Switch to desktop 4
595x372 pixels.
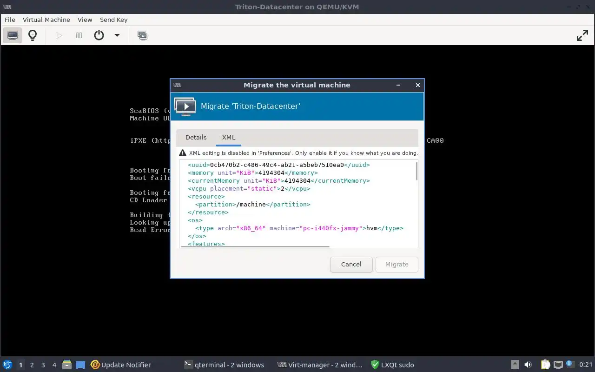click(x=54, y=365)
